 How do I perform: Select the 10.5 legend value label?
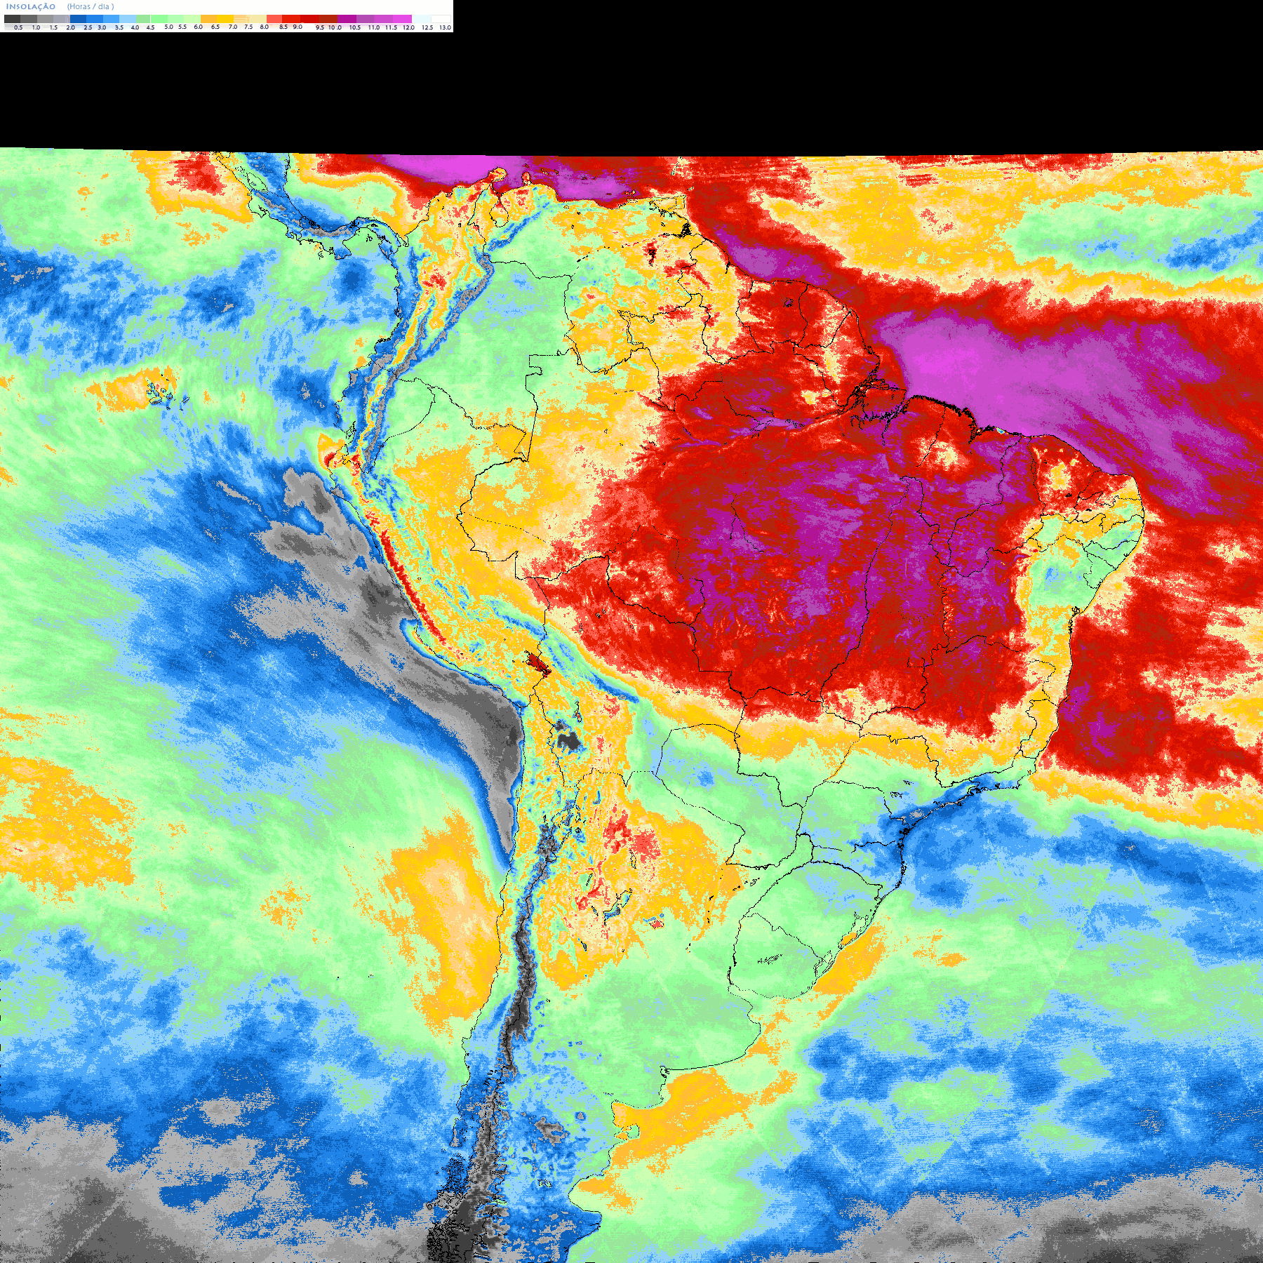tap(355, 27)
